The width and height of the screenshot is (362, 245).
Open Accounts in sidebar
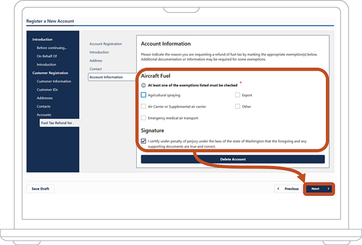pos(44,115)
